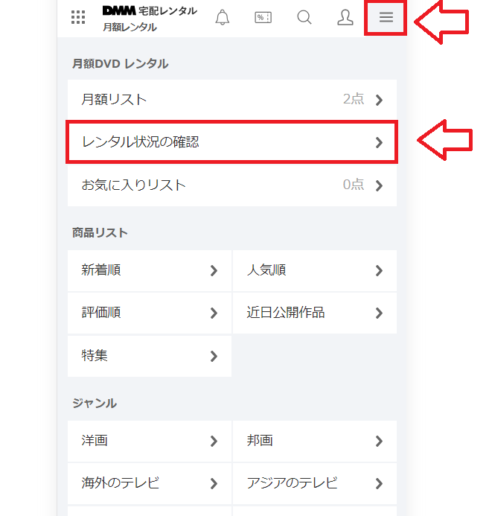Click the chevron beside 特集
Image resolution: width=489 pixels, height=516 pixels.
tap(214, 357)
